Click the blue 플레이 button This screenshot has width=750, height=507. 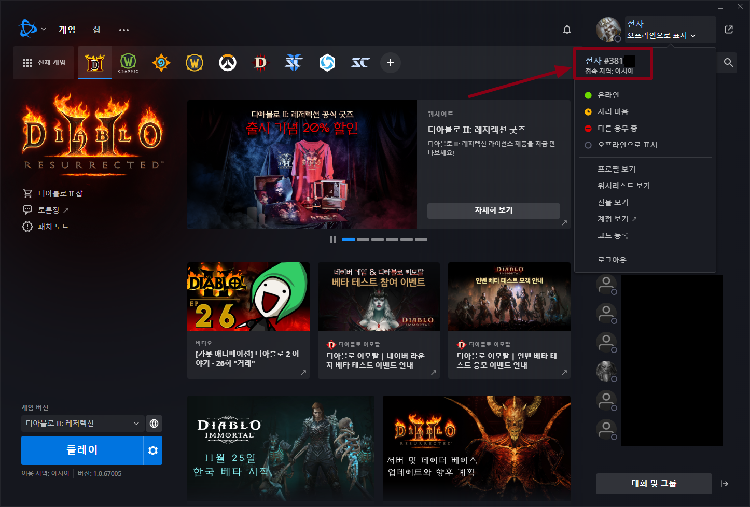(x=82, y=450)
